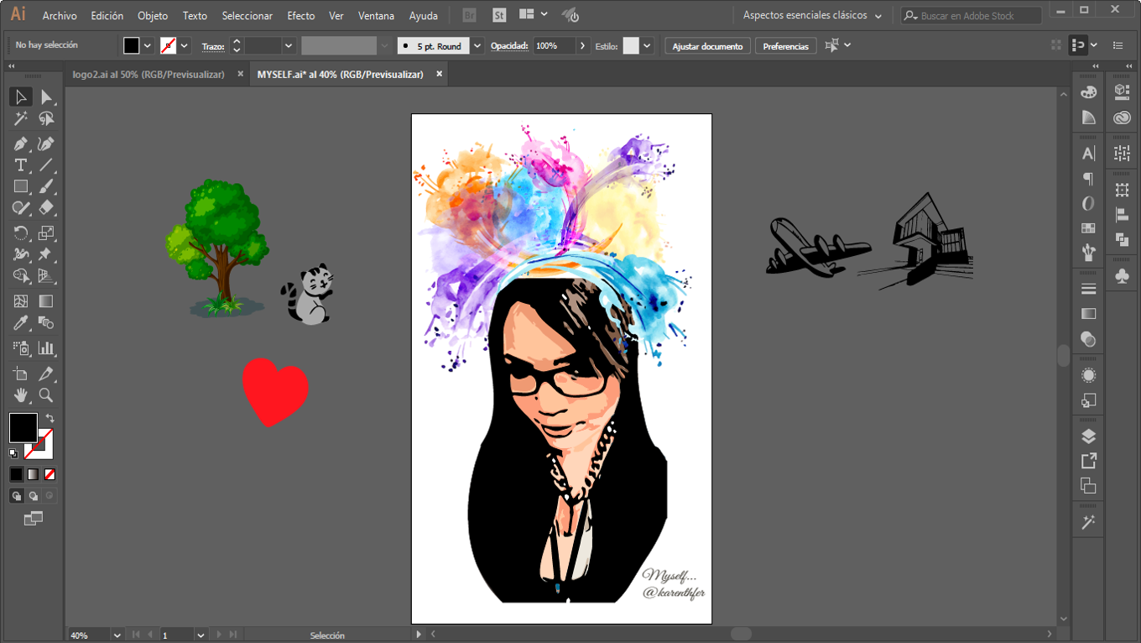Select the Scale tool
The height and width of the screenshot is (643, 1141).
point(46,233)
